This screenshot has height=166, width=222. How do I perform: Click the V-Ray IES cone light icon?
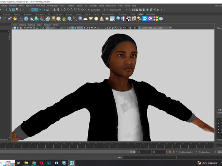[102, 19]
